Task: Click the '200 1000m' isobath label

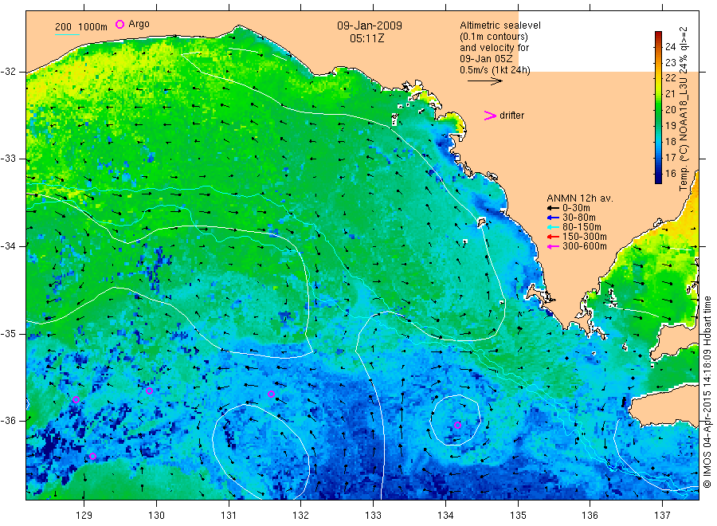Action: point(81,27)
